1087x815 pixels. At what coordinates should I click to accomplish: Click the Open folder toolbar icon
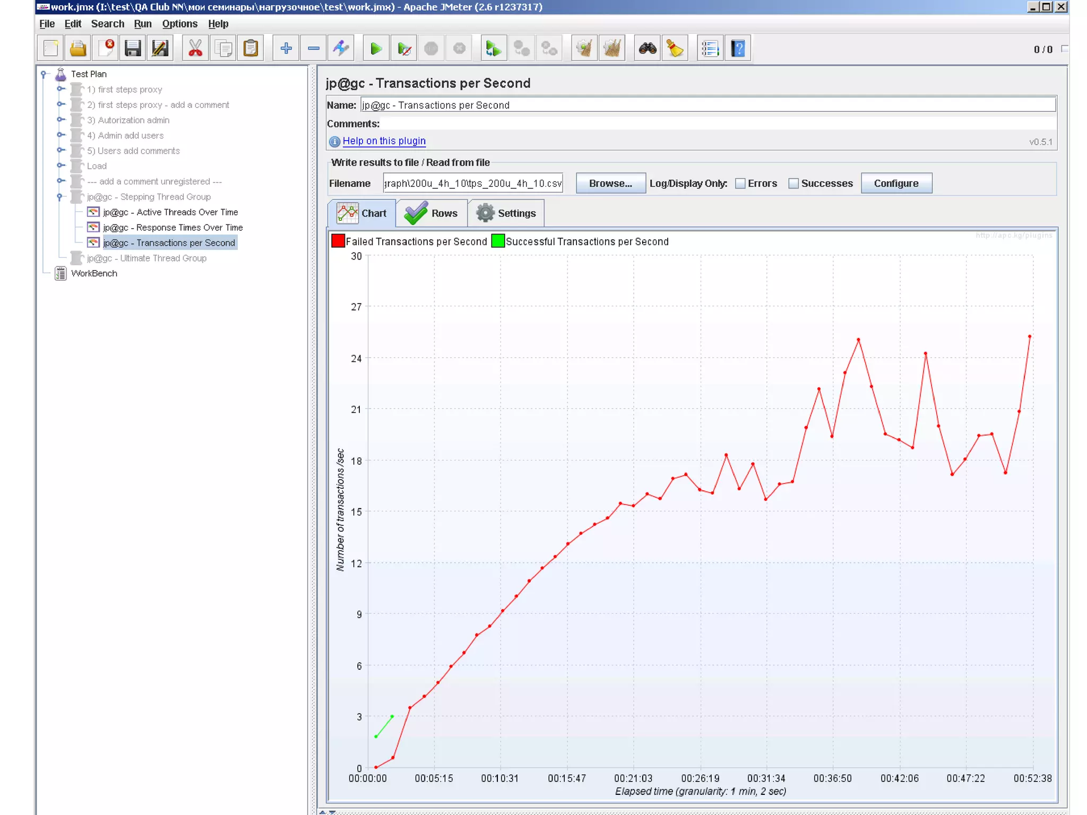coord(78,49)
